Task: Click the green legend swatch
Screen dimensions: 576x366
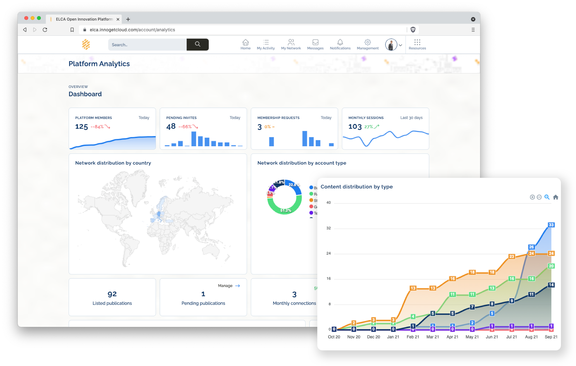Action: 311,194
